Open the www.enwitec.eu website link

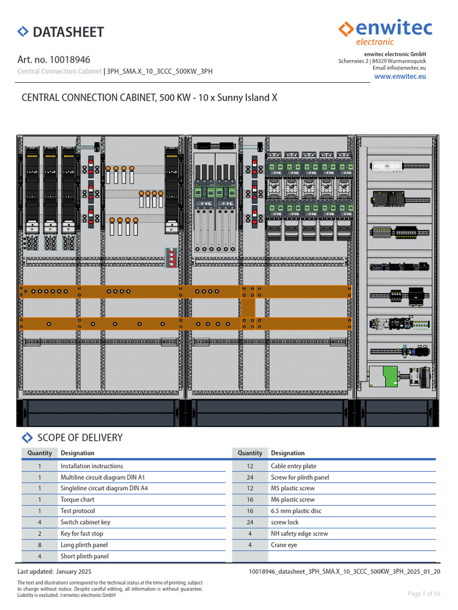pyautogui.click(x=400, y=76)
